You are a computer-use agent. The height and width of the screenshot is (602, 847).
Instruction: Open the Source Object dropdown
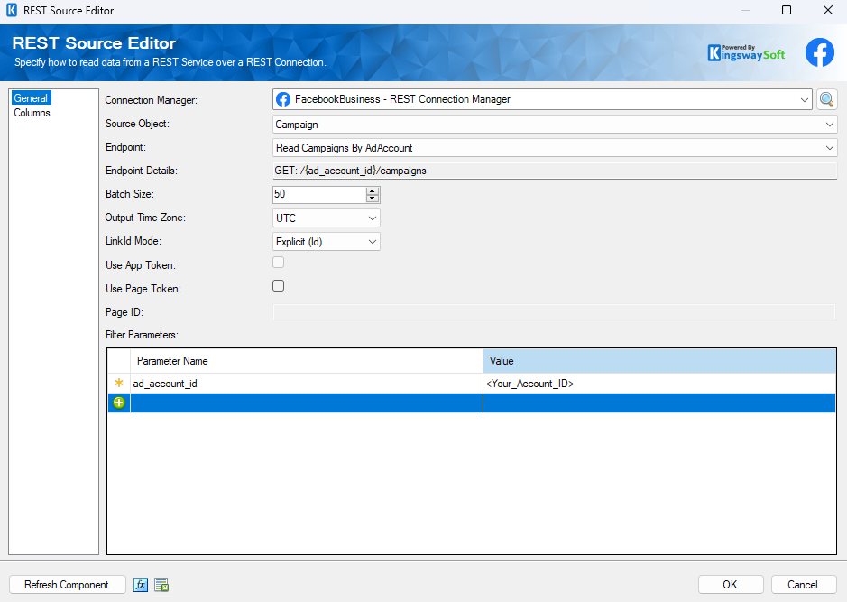(830, 124)
